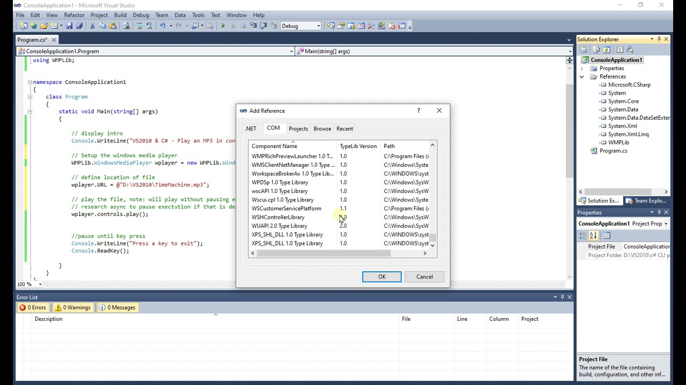Open the Debug configuration dropdown
The height and width of the screenshot is (385, 686).
pyautogui.click(x=318, y=26)
